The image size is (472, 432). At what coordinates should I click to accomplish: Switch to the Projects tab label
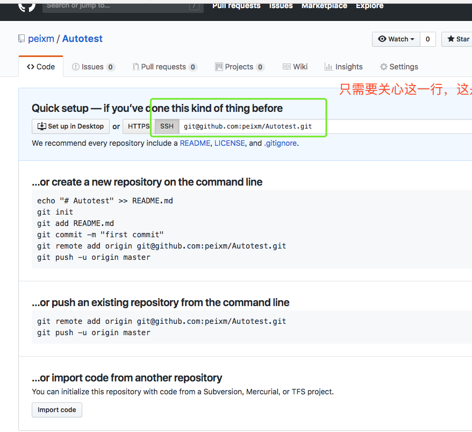coord(239,67)
